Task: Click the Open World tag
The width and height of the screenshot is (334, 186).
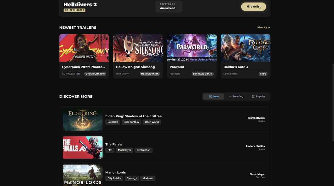Action: (x=152, y=122)
